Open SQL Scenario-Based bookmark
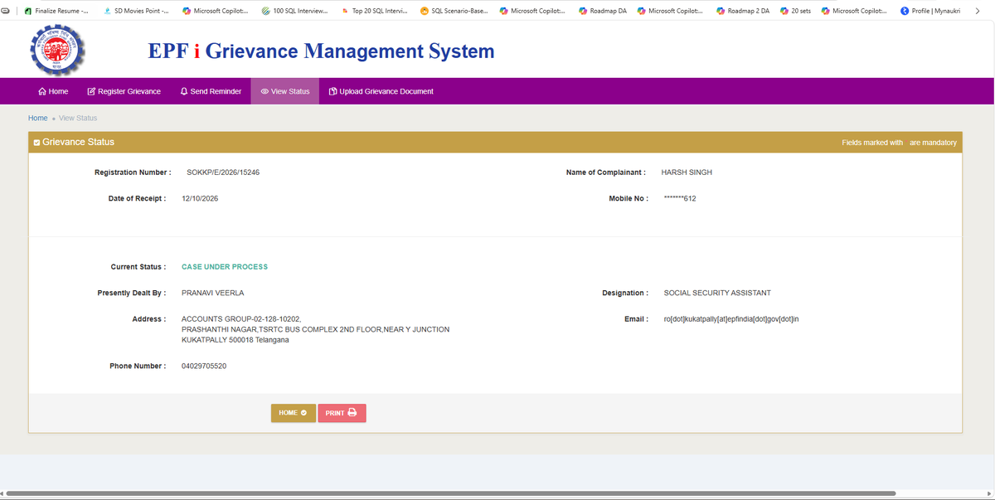The height and width of the screenshot is (500, 995). [454, 11]
